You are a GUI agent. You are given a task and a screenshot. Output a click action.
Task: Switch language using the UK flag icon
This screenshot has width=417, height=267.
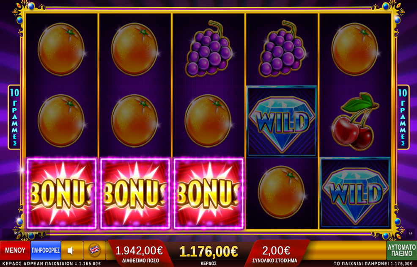click(94, 250)
